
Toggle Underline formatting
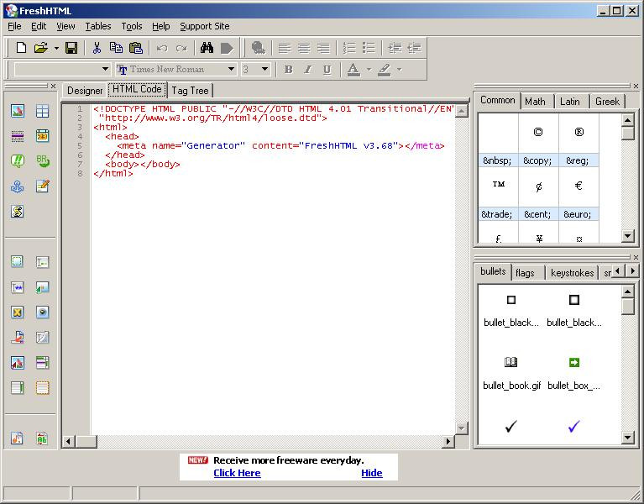click(327, 70)
